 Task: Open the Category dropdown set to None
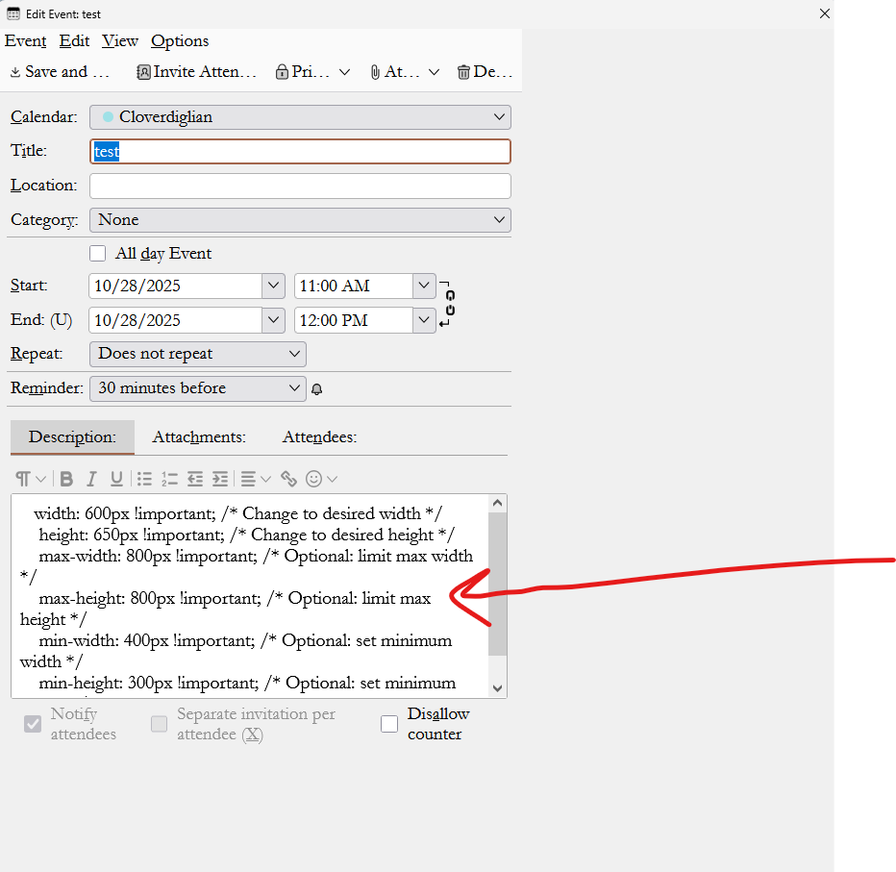pos(300,220)
